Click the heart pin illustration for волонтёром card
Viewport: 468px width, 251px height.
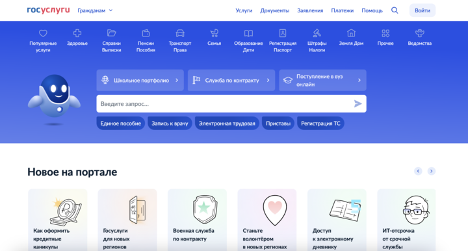[274, 210]
